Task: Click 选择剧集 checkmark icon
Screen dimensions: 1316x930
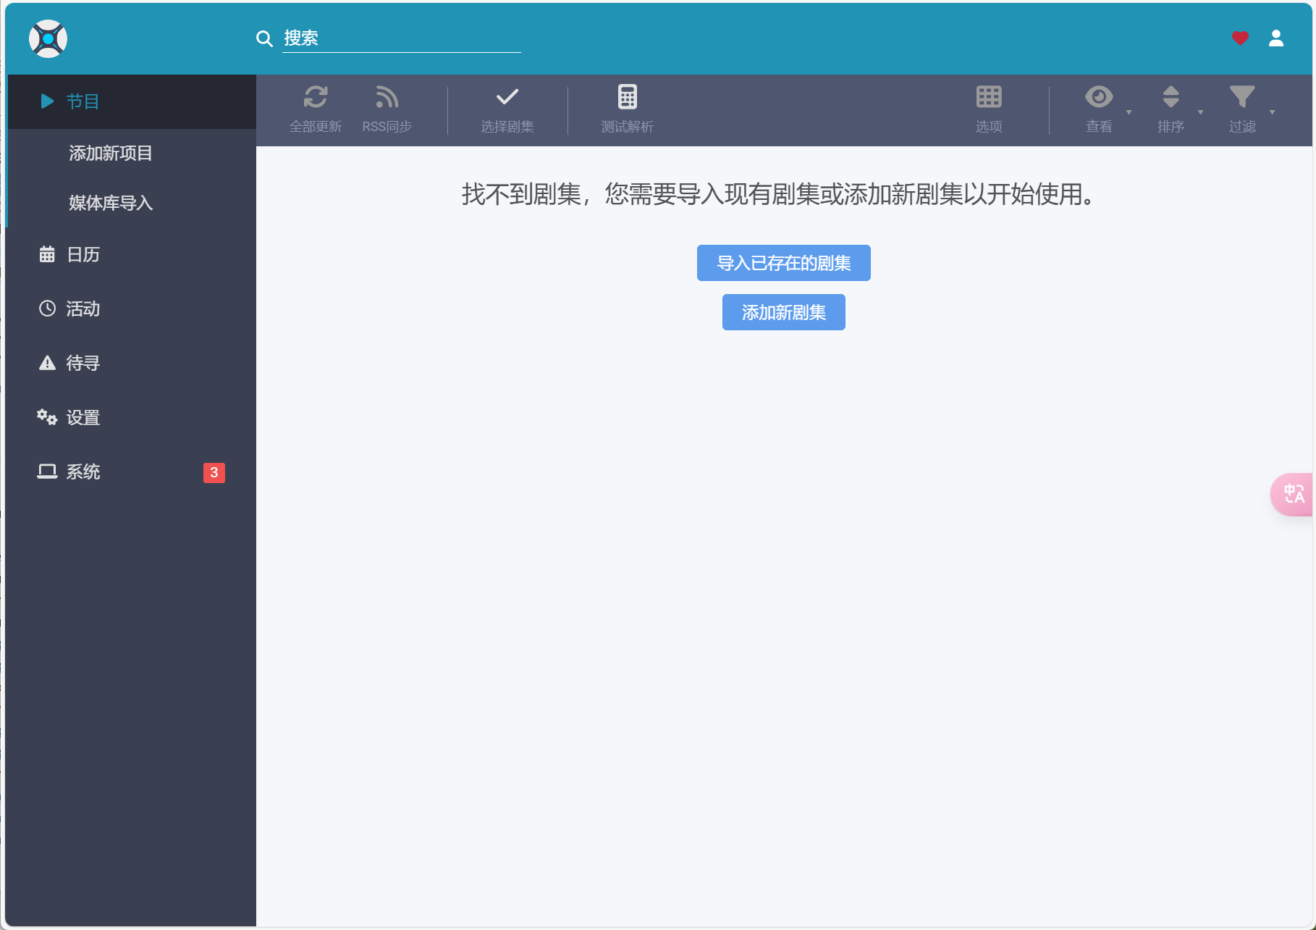Action: click(x=507, y=97)
